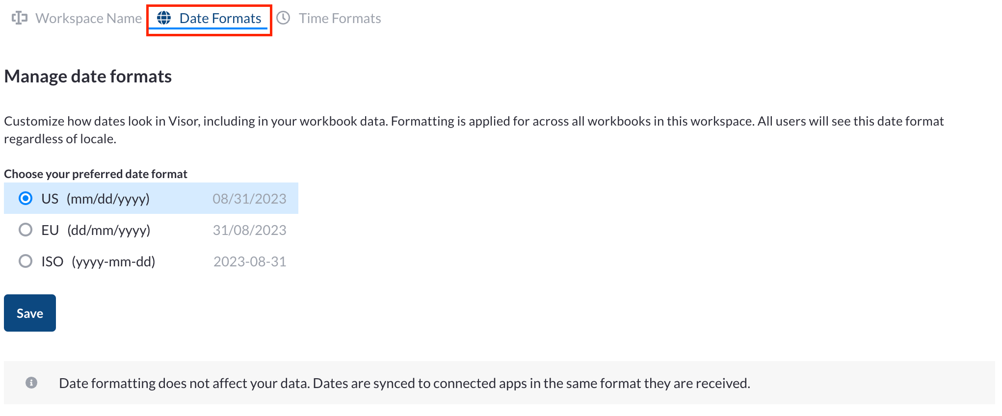The width and height of the screenshot is (1002, 416).
Task: Click the info icon in the bottom notice bar
Action: pos(32,383)
